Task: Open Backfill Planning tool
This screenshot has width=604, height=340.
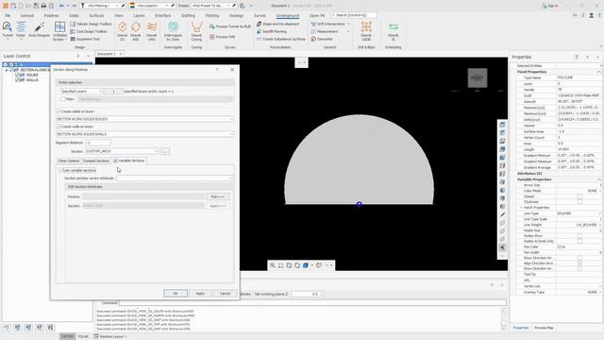Action: click(272, 31)
